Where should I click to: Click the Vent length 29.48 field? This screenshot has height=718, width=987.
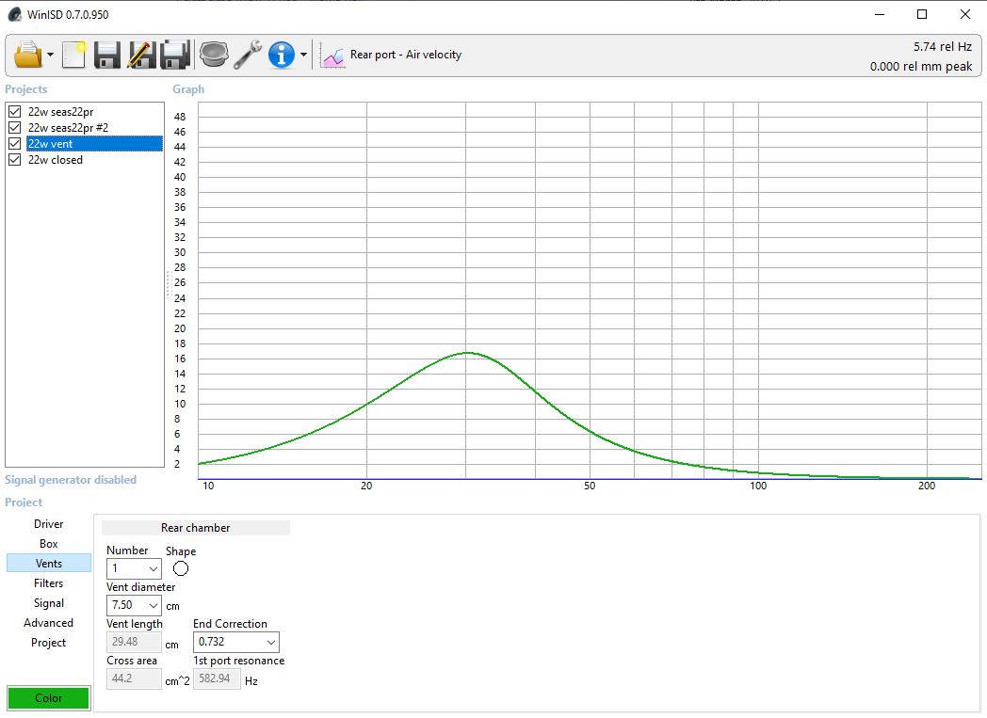[134, 642]
